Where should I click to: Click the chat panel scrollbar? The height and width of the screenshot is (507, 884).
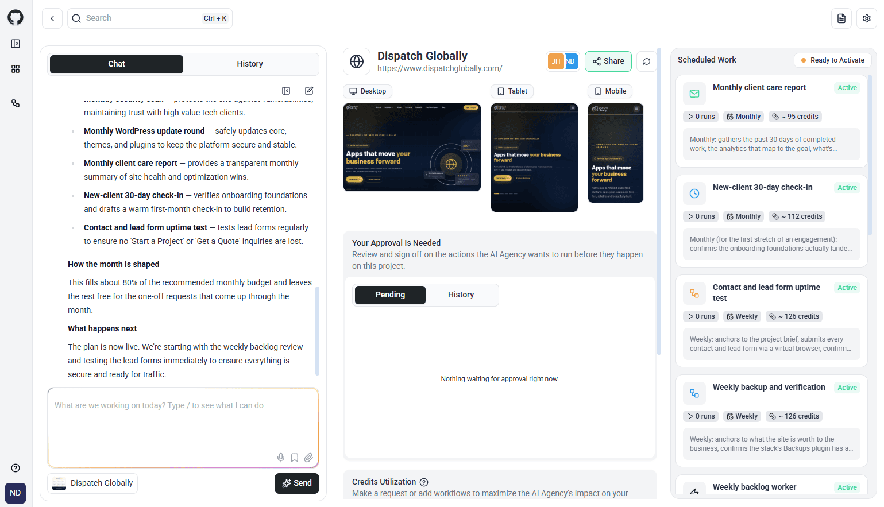(x=317, y=331)
